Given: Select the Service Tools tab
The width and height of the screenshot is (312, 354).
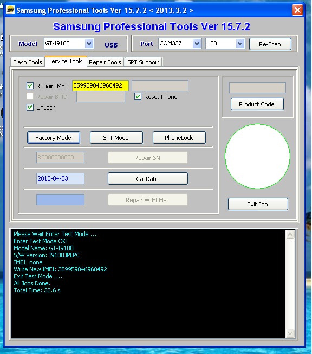Looking at the screenshot, I should tap(66, 61).
